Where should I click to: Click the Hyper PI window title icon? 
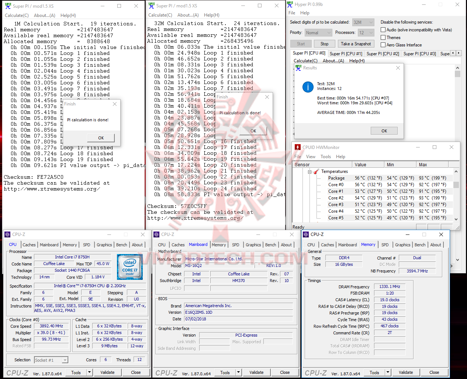point(290,4)
